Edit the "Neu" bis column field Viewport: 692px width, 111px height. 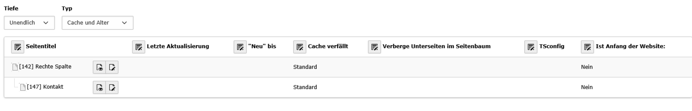pyautogui.click(x=240, y=47)
